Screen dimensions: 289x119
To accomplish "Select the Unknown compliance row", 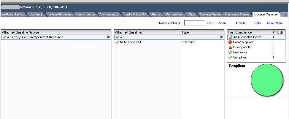I will (x=256, y=52).
